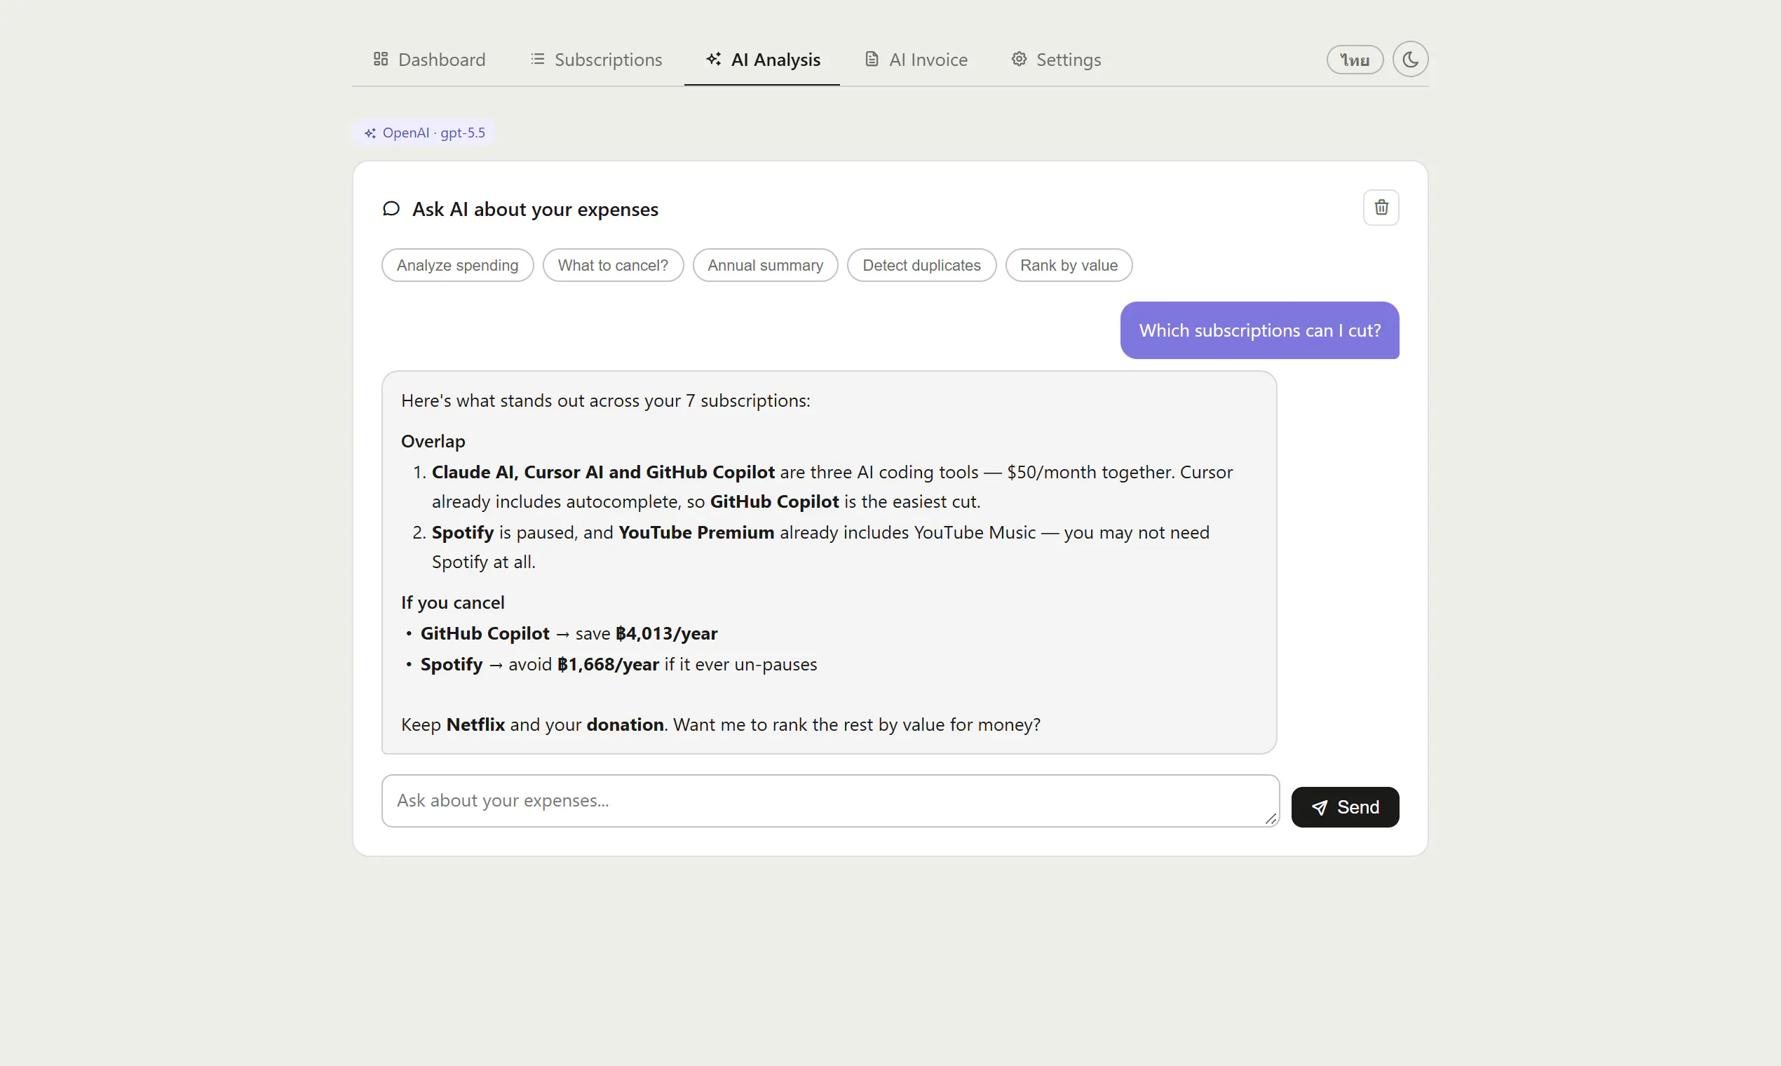Pick the What to cancel? suggestion chip
Screen dimensions: 1781x1066
tap(613, 265)
